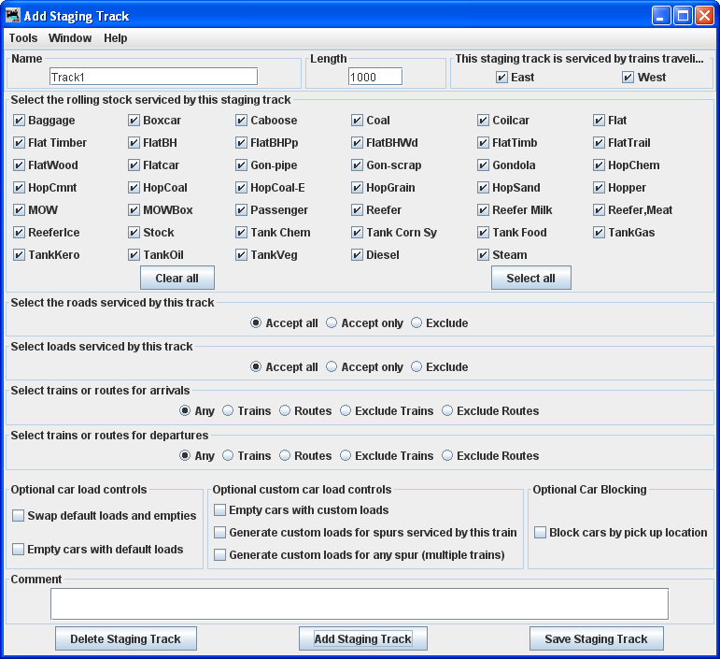
Task: Click the track Name field
Action: tap(152, 77)
